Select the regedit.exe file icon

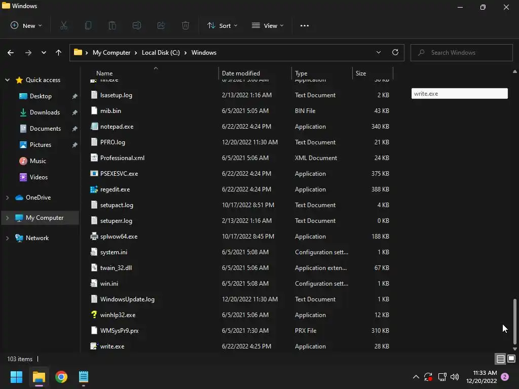pyautogui.click(x=94, y=189)
